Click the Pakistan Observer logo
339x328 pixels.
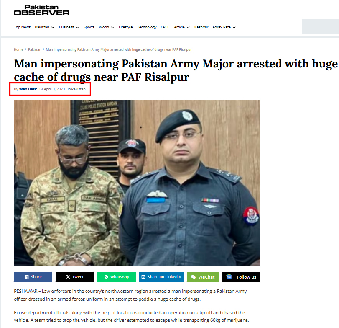pyautogui.click(x=41, y=10)
